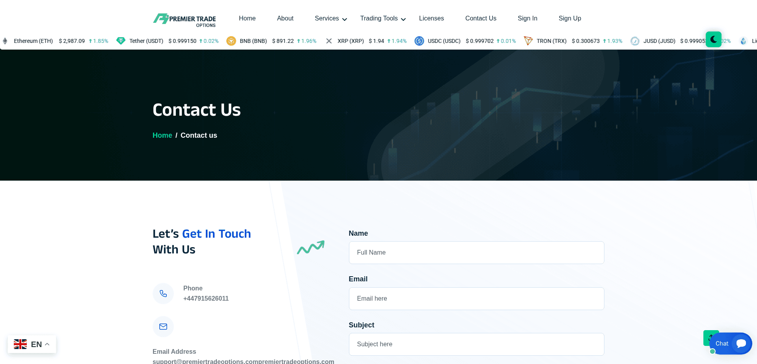Image resolution: width=757 pixels, height=364 pixels.
Task: Click the email envelope icon
Action: coord(163,327)
